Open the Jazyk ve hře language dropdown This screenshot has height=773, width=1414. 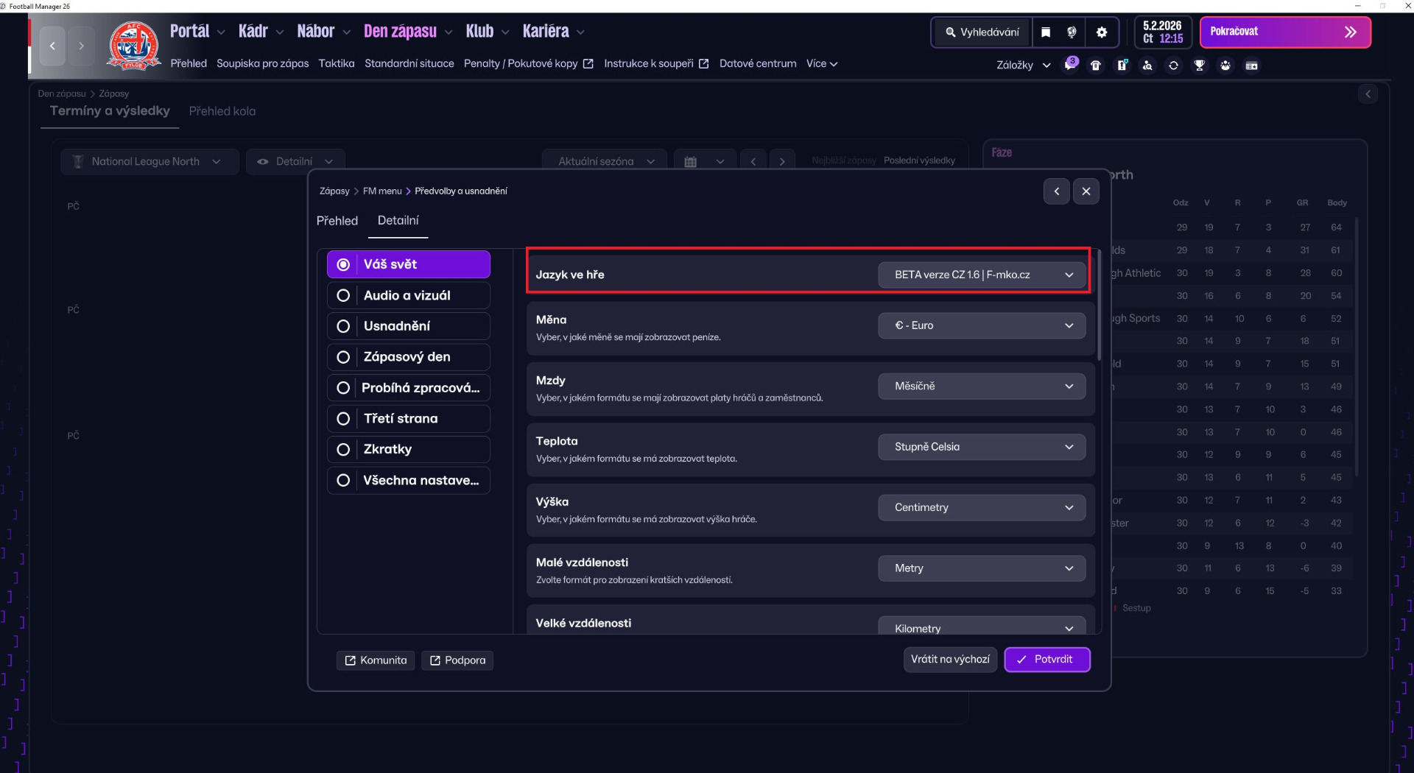[x=981, y=275]
